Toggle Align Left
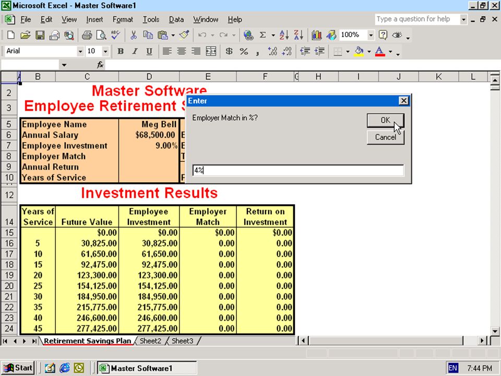The height and width of the screenshot is (376, 501). (167, 51)
